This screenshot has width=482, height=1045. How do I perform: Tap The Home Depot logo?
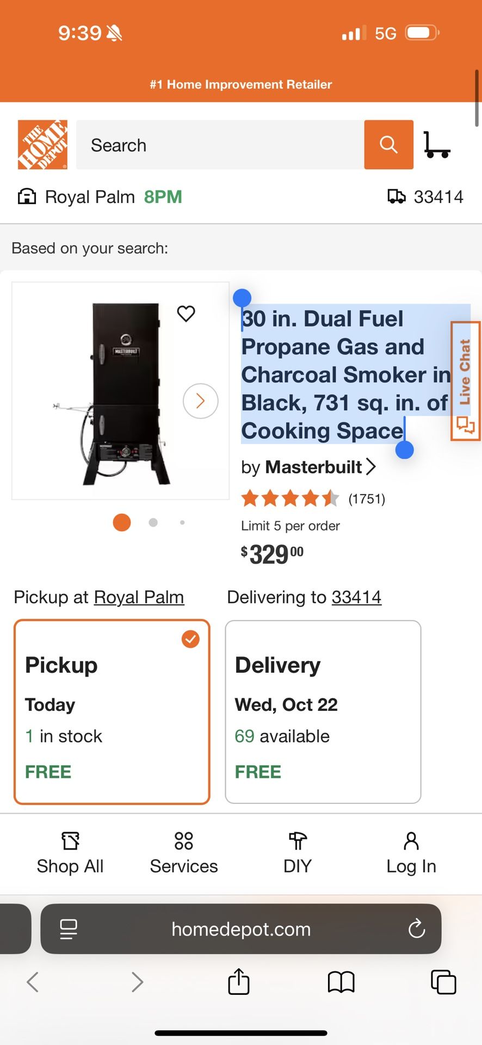[x=42, y=145]
